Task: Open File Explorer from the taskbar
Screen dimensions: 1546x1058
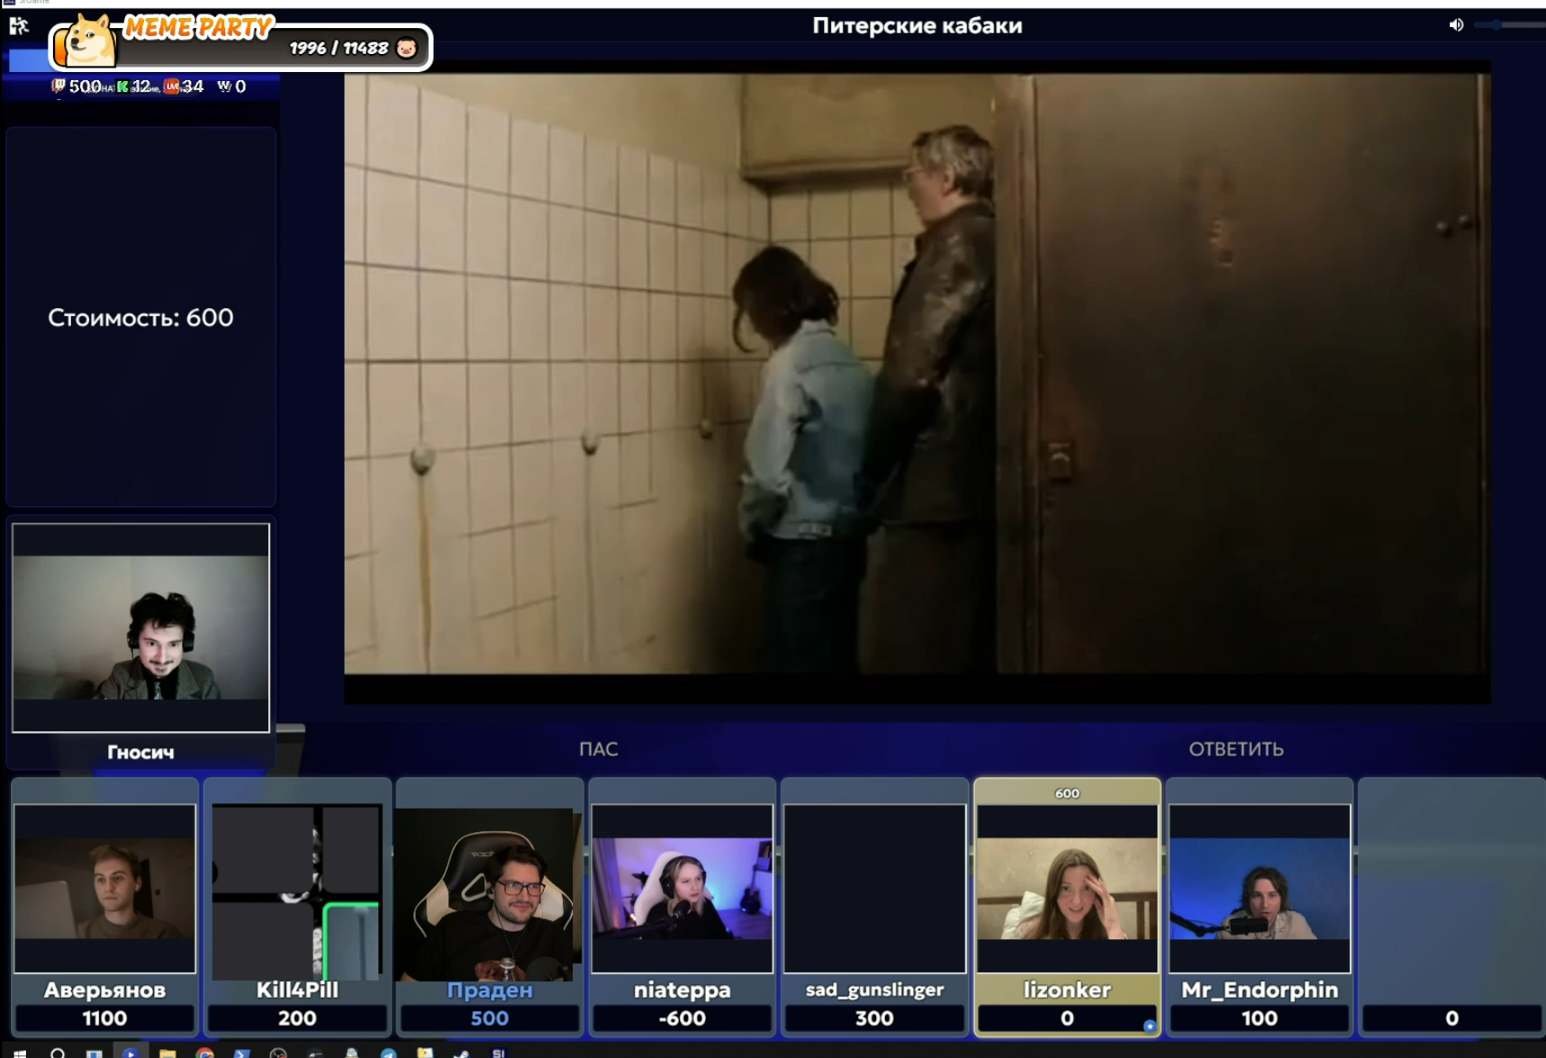Action: [167, 1053]
